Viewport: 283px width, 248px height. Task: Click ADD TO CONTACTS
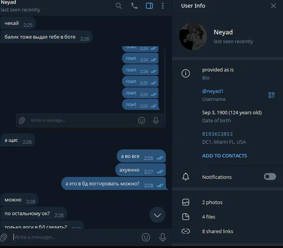(224, 156)
